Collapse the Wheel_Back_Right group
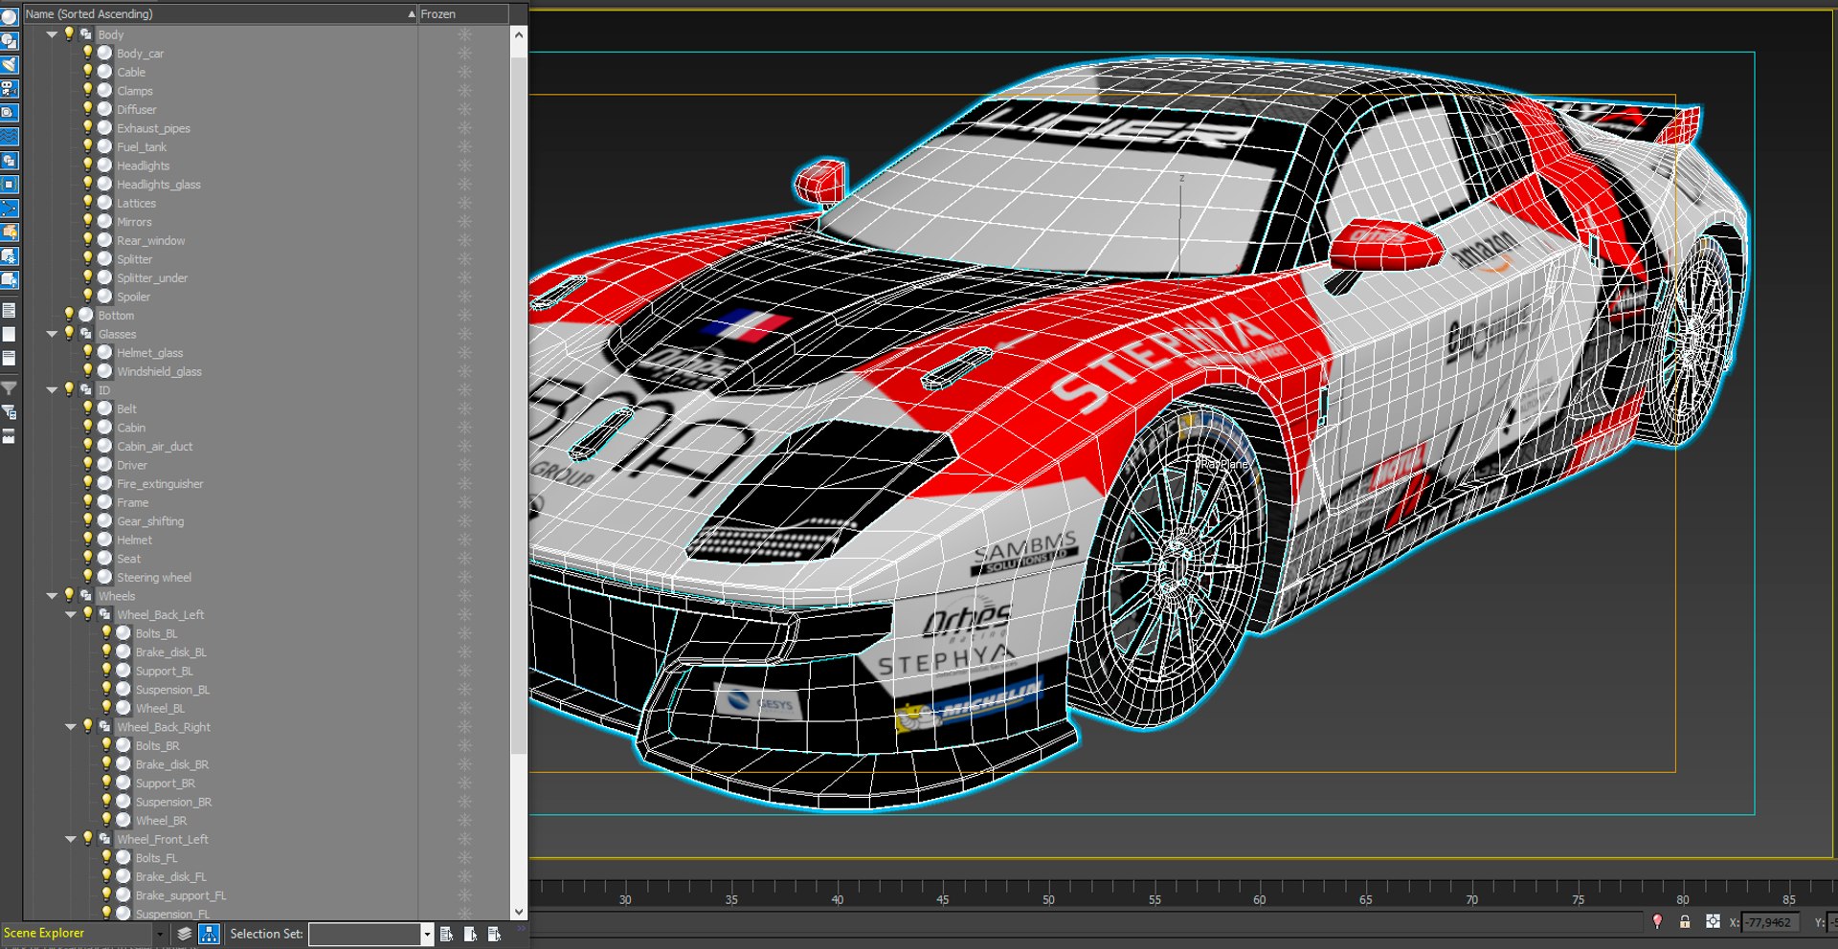The width and height of the screenshot is (1838, 949). pos(71,727)
